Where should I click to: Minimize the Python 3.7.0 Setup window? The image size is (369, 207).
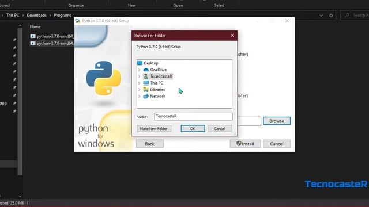pyautogui.click(x=257, y=21)
